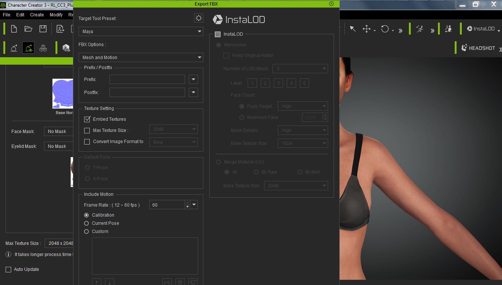Open the Frame Rate dropdown arrow
The width and height of the screenshot is (502, 285).
coord(194,205)
